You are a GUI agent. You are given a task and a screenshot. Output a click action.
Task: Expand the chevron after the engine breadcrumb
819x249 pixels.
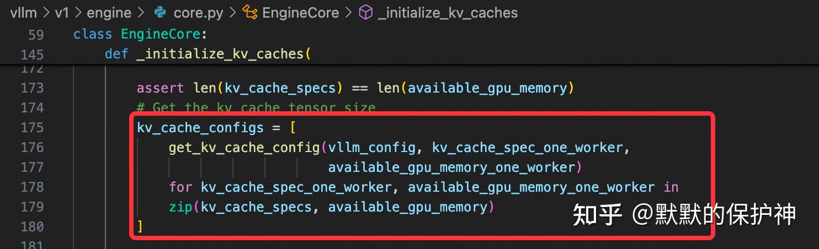[141, 13]
